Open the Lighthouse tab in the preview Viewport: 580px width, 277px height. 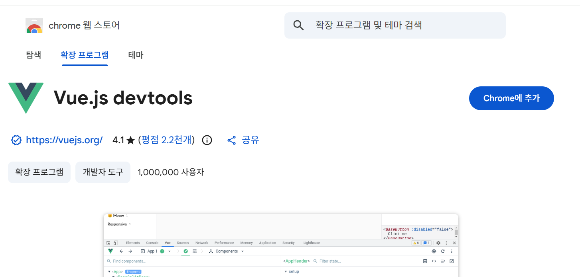(x=312, y=243)
